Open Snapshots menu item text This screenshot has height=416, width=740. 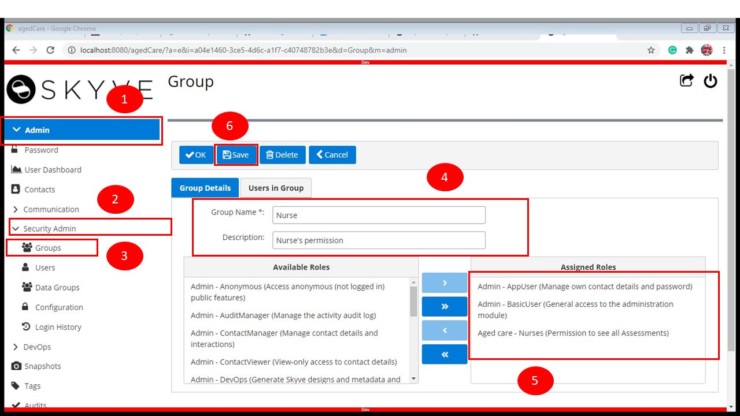42,366
